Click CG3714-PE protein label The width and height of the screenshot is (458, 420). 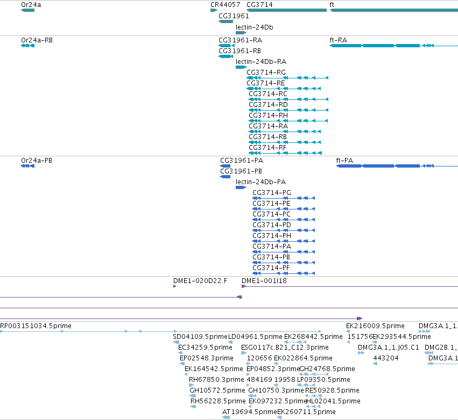pos(271,204)
